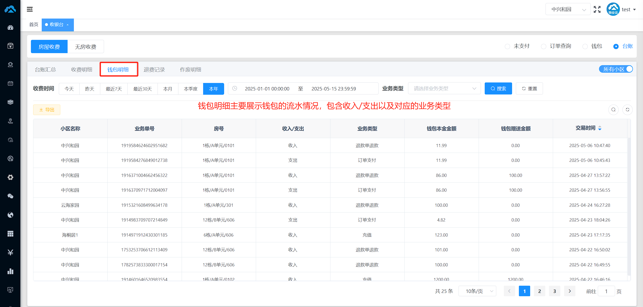The height and width of the screenshot is (307, 643).
Task: Open the parking P icon in sidebar
Action: point(10,159)
